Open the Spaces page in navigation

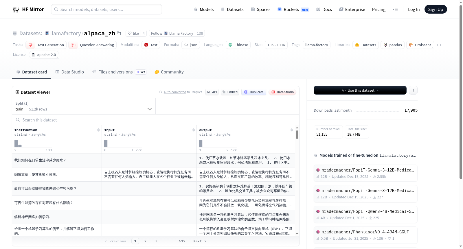(x=260, y=9)
